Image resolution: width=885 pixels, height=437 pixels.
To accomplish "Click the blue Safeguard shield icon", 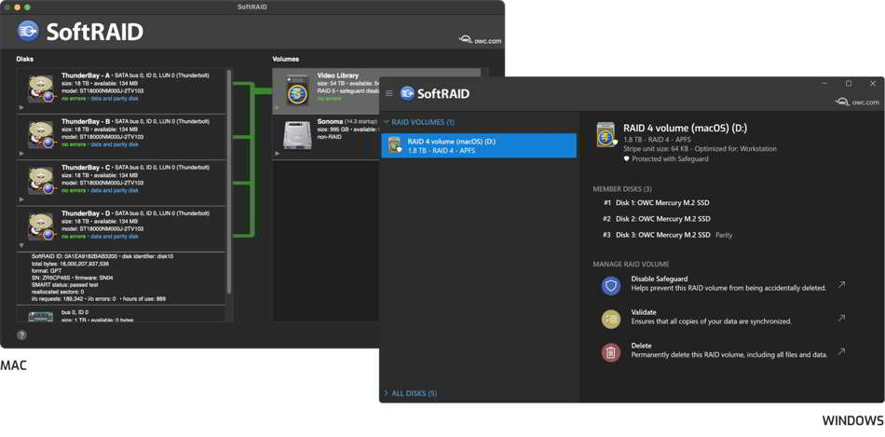I will 611,286.
